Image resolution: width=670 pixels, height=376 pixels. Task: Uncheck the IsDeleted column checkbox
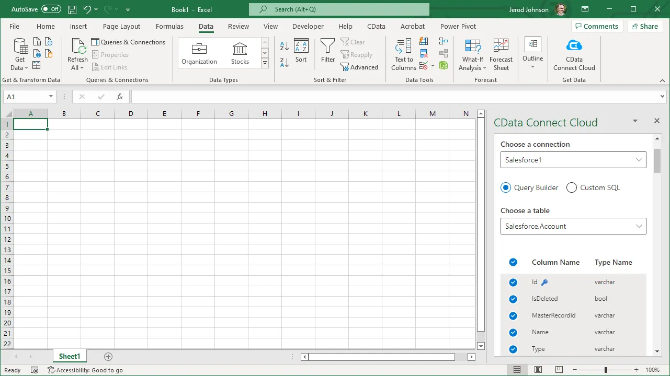pos(513,299)
